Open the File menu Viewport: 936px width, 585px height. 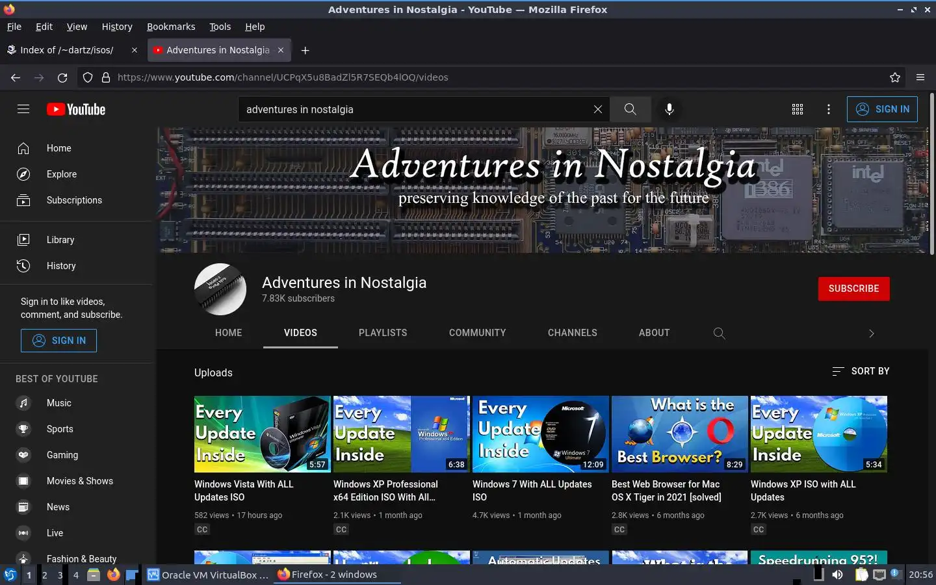pos(14,27)
